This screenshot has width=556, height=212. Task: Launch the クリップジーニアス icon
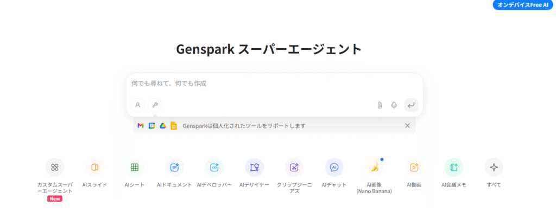(294, 167)
